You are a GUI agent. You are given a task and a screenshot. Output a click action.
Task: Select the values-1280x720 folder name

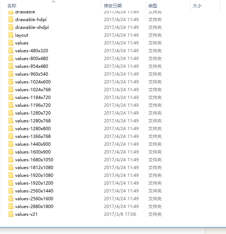[x=33, y=113]
